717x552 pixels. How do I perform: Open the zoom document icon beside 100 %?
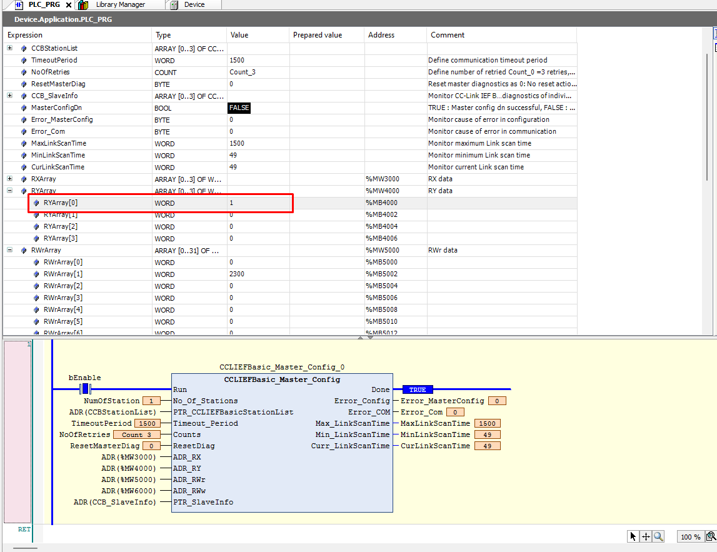[711, 536]
